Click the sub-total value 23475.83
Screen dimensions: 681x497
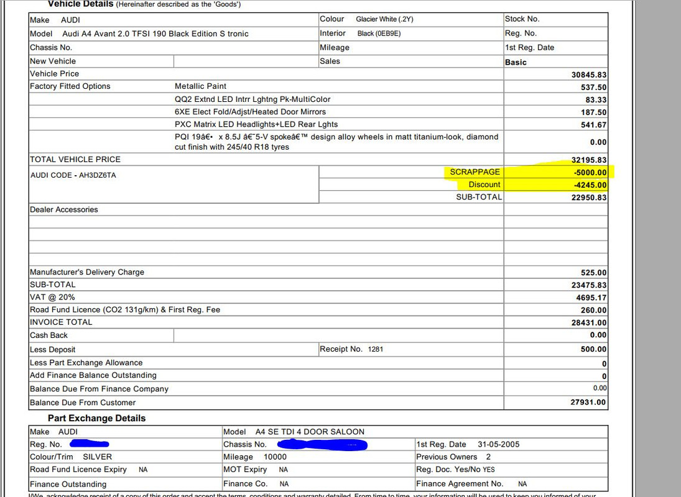588,285
